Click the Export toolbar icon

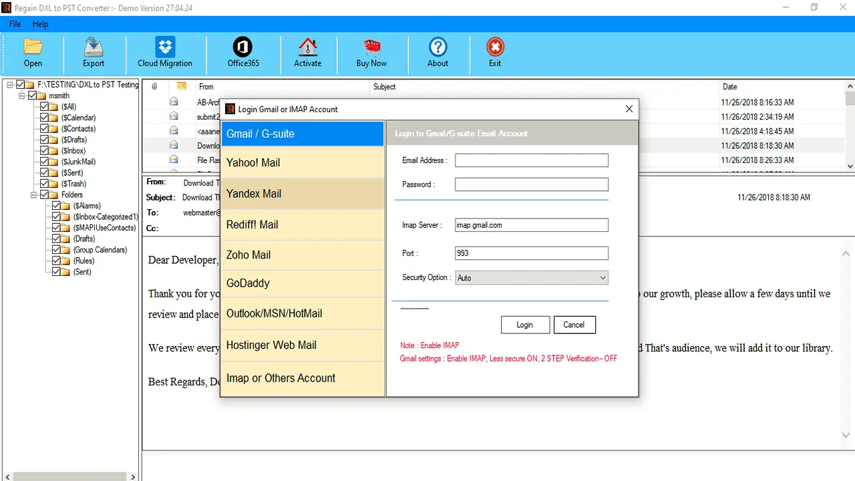[94, 48]
